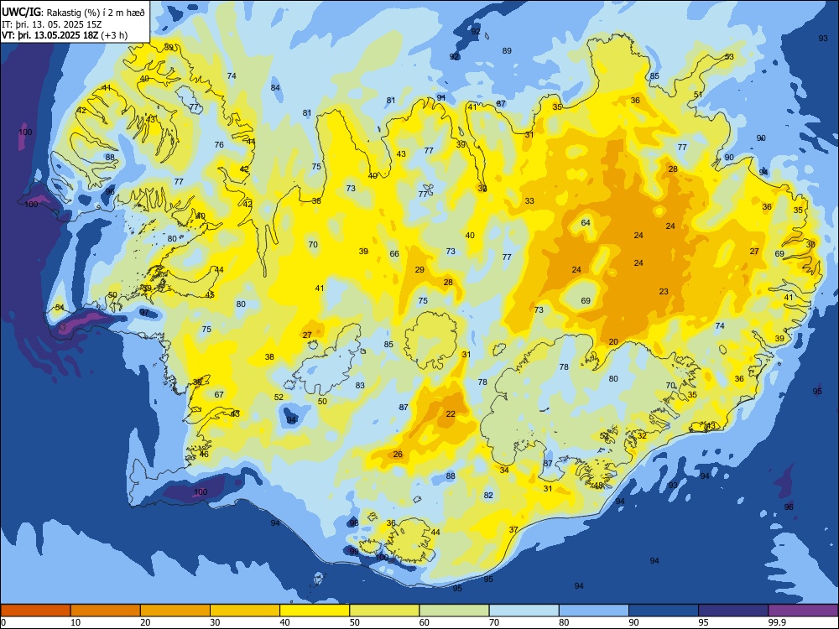Click the humidity value 84 on the map

tap(275, 88)
